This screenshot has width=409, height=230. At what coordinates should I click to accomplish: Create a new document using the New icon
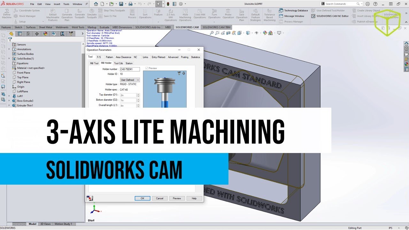pyautogui.click(x=102, y=4)
